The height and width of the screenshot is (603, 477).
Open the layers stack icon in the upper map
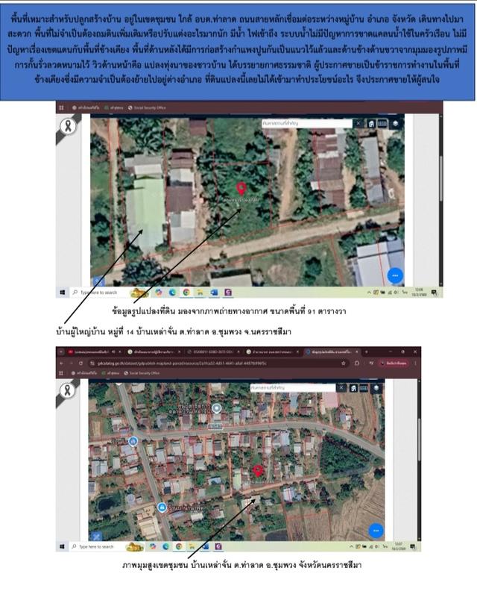click(x=395, y=123)
